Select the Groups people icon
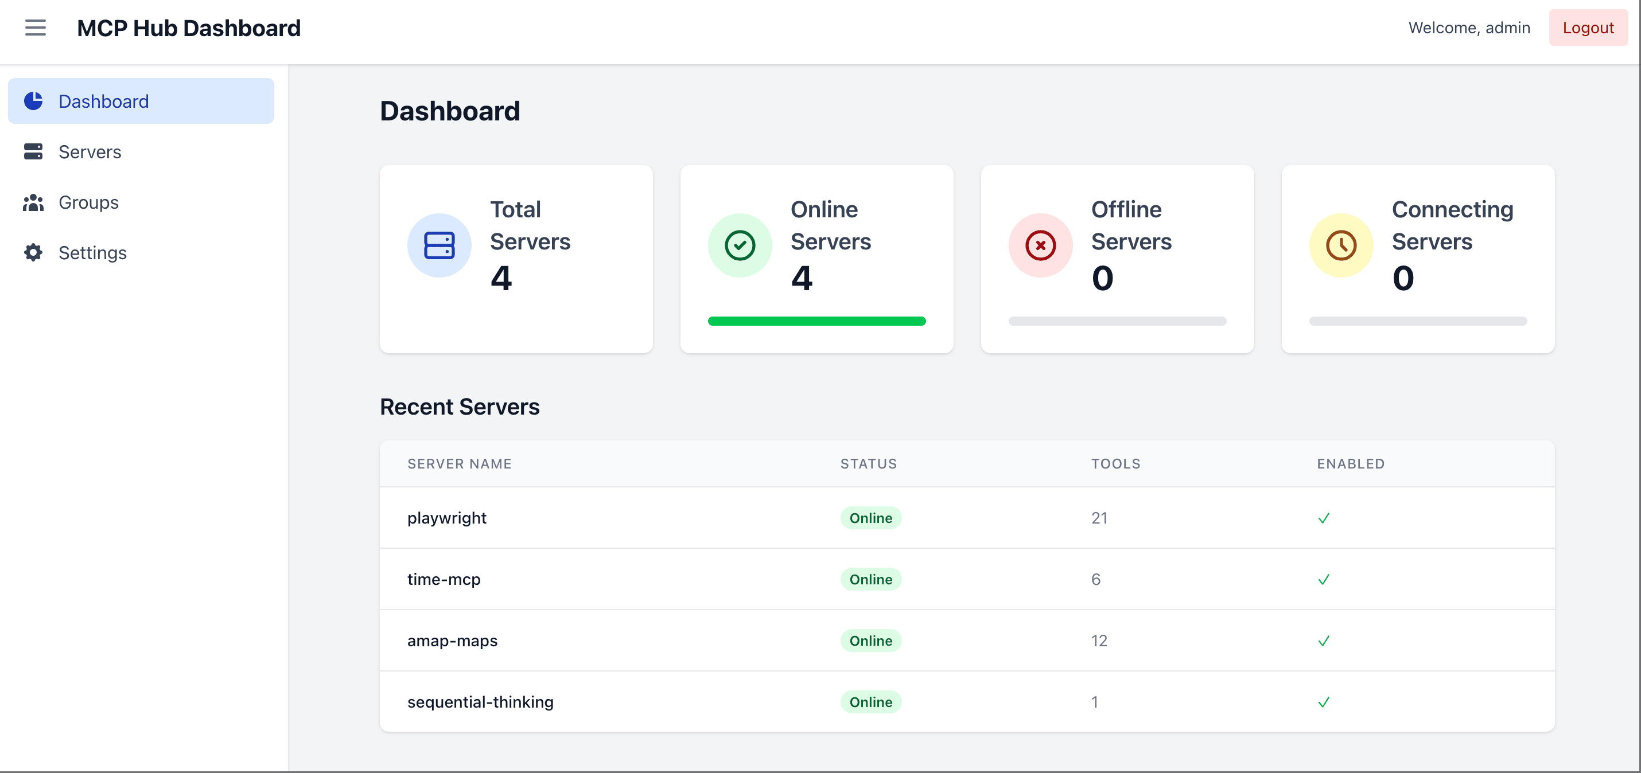1641x773 pixels. tap(33, 202)
